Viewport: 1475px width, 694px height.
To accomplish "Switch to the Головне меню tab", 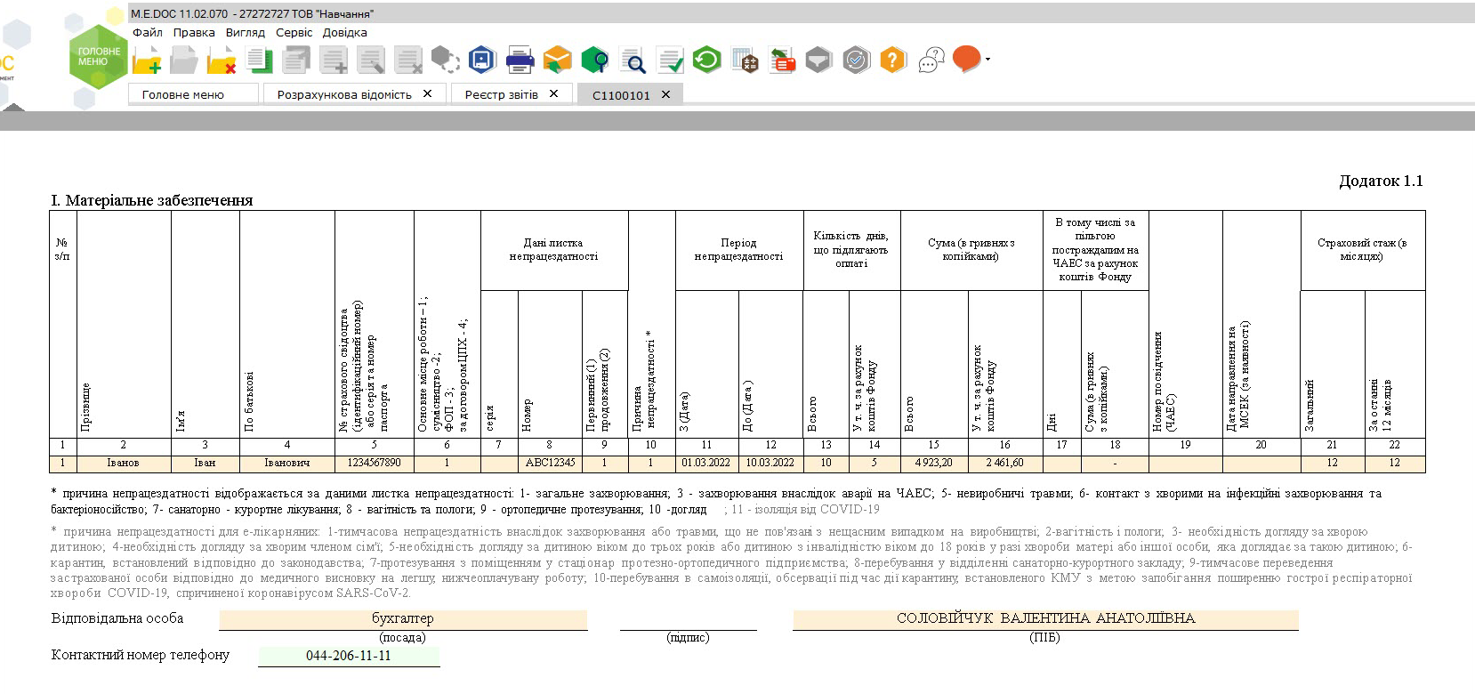I will coord(183,94).
